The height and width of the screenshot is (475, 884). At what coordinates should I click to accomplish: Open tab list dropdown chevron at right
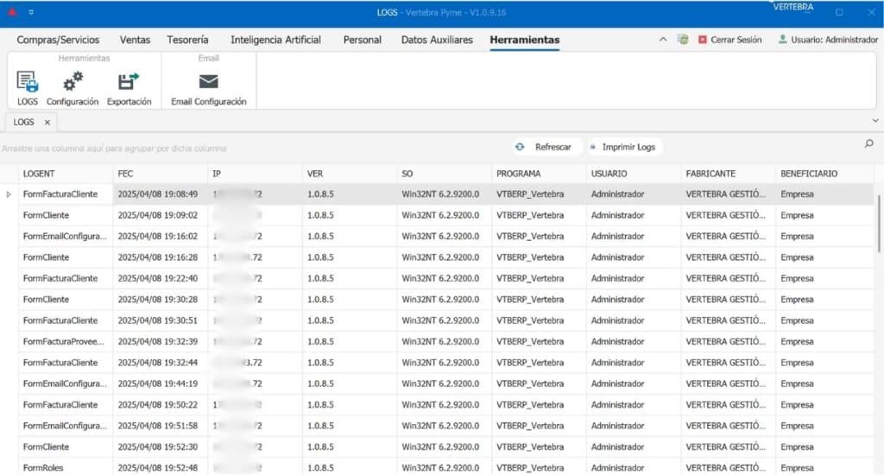coord(875,121)
